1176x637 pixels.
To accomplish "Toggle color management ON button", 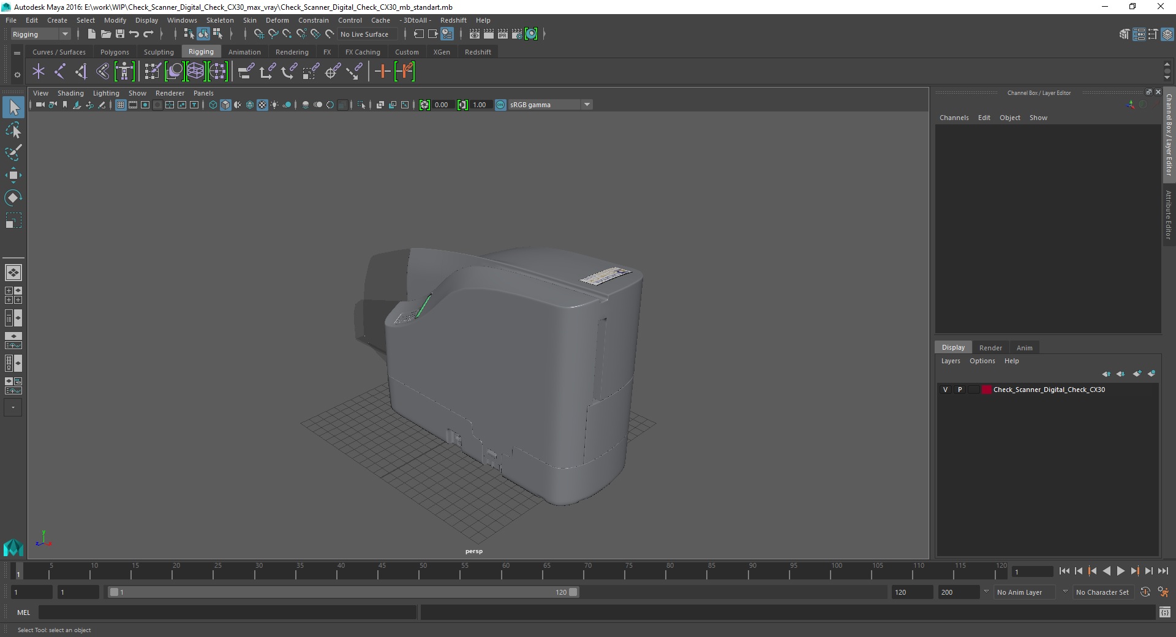I will (x=500, y=105).
